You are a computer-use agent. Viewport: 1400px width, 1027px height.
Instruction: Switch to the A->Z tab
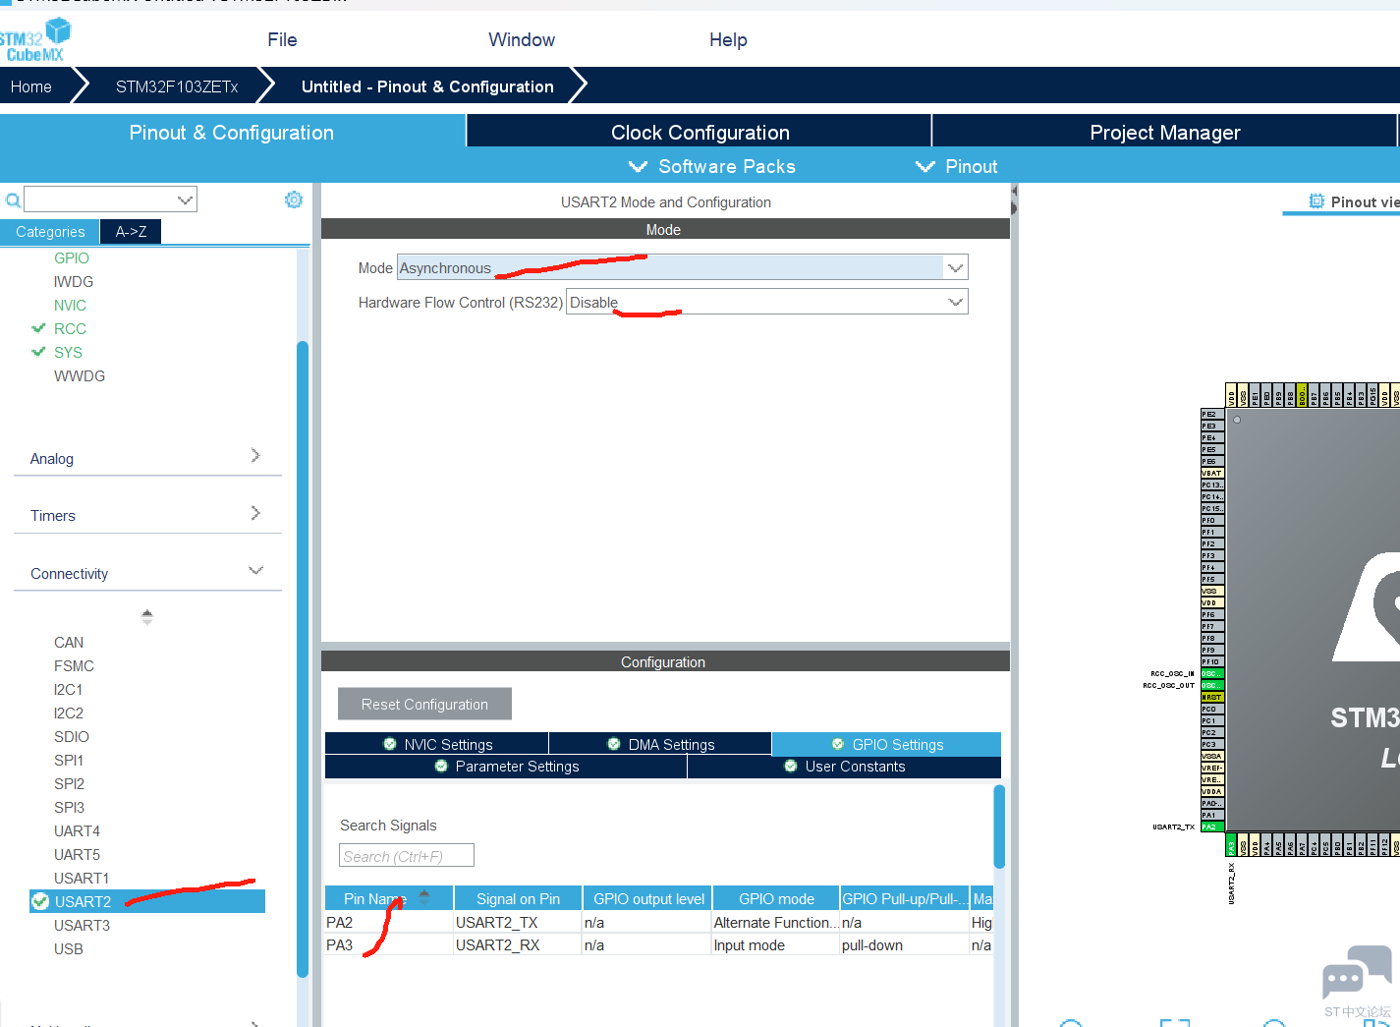pyautogui.click(x=131, y=231)
